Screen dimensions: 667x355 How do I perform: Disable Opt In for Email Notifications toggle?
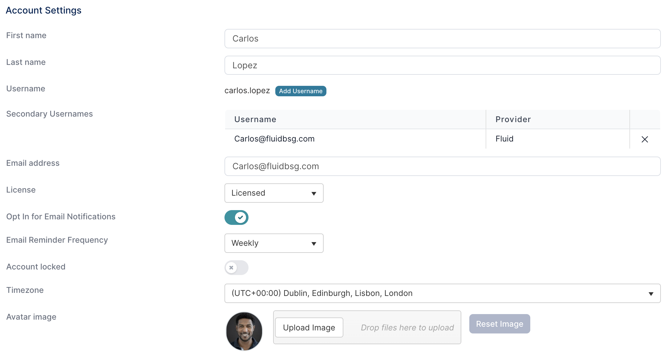236,217
